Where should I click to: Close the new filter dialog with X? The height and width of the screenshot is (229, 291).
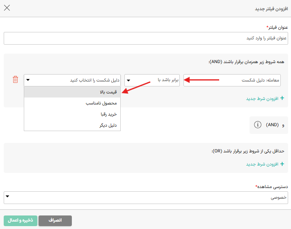click(x=7, y=8)
